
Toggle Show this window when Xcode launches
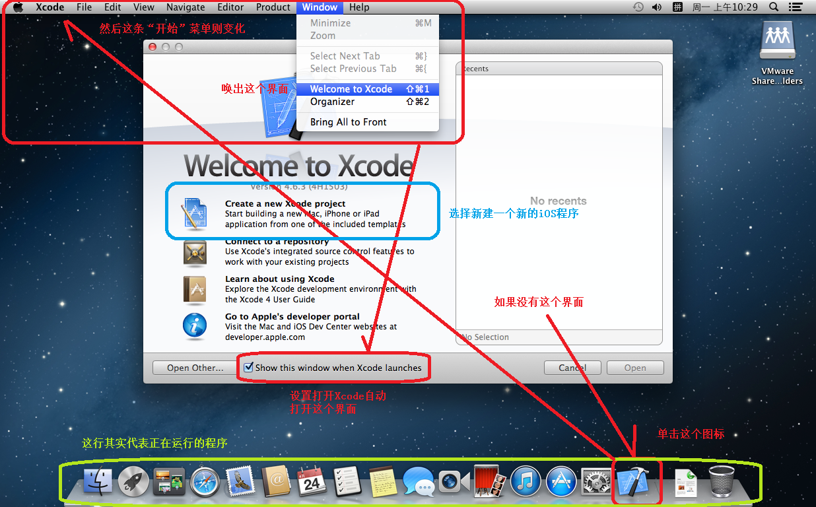[248, 368]
